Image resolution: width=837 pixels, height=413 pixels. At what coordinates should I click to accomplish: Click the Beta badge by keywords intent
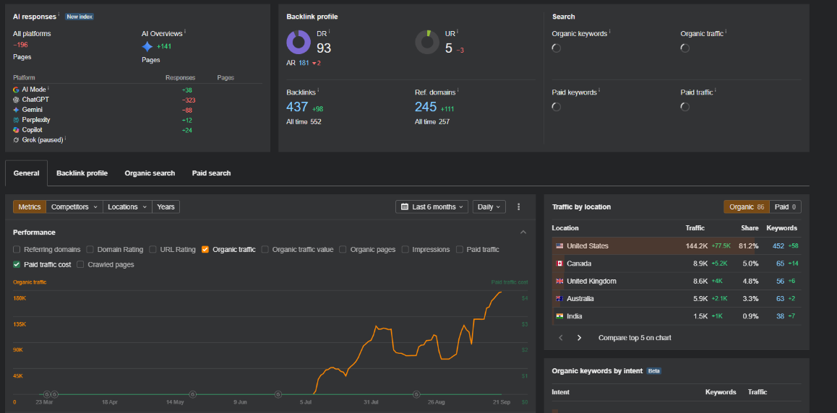pyautogui.click(x=654, y=371)
